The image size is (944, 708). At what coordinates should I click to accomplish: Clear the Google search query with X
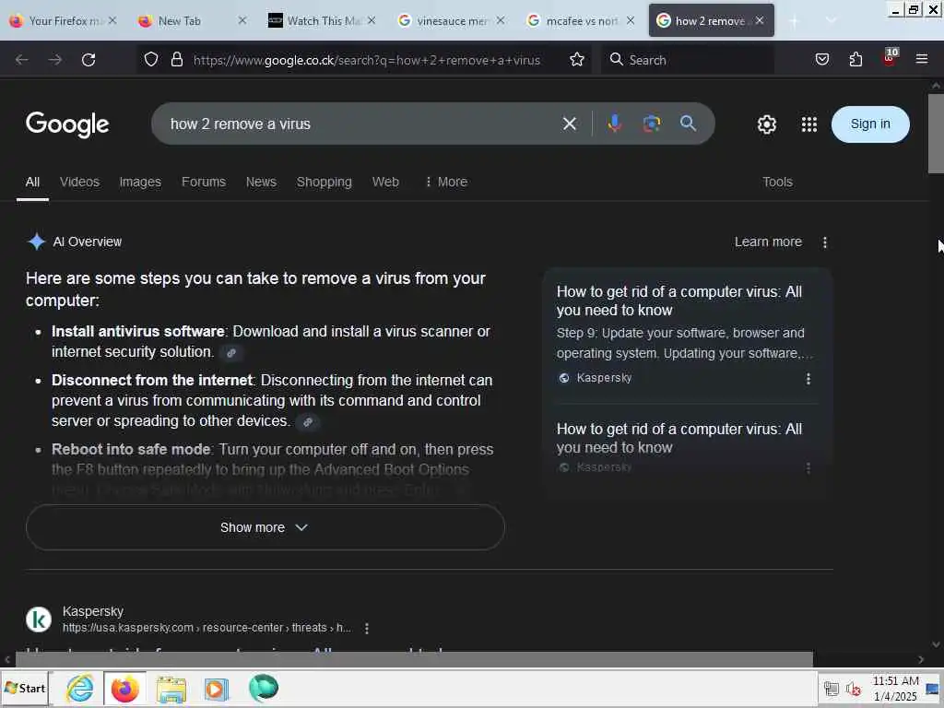coord(569,124)
